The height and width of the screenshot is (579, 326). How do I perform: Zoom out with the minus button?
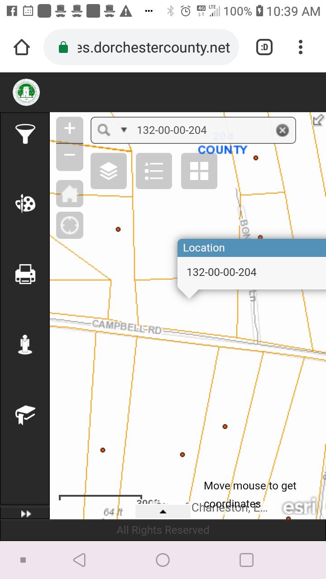(70, 157)
